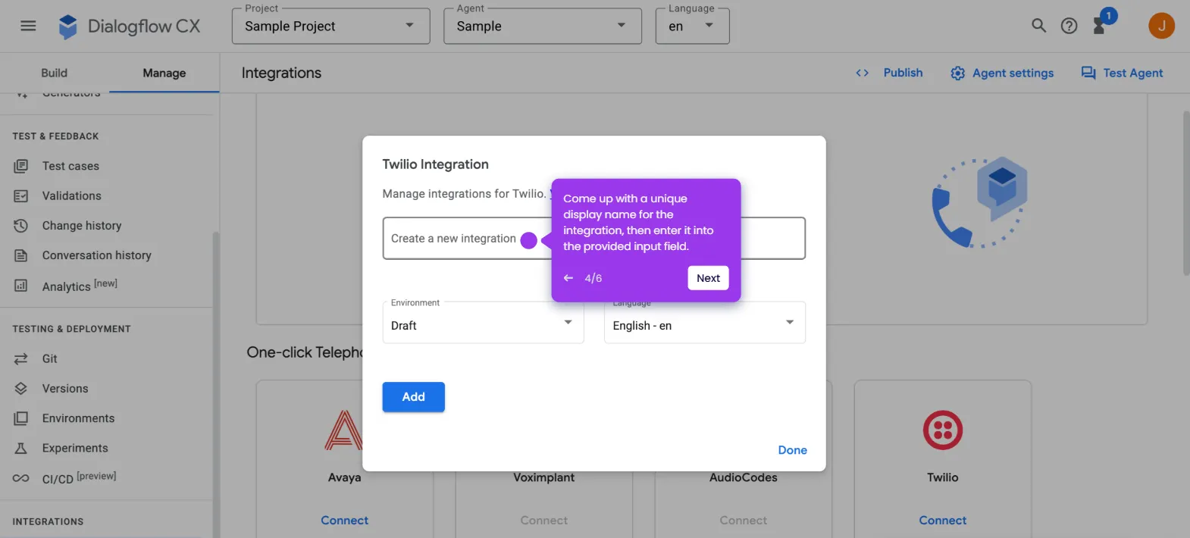1190x538 pixels.
Task: Open Test Agent panel
Action: (1132, 73)
